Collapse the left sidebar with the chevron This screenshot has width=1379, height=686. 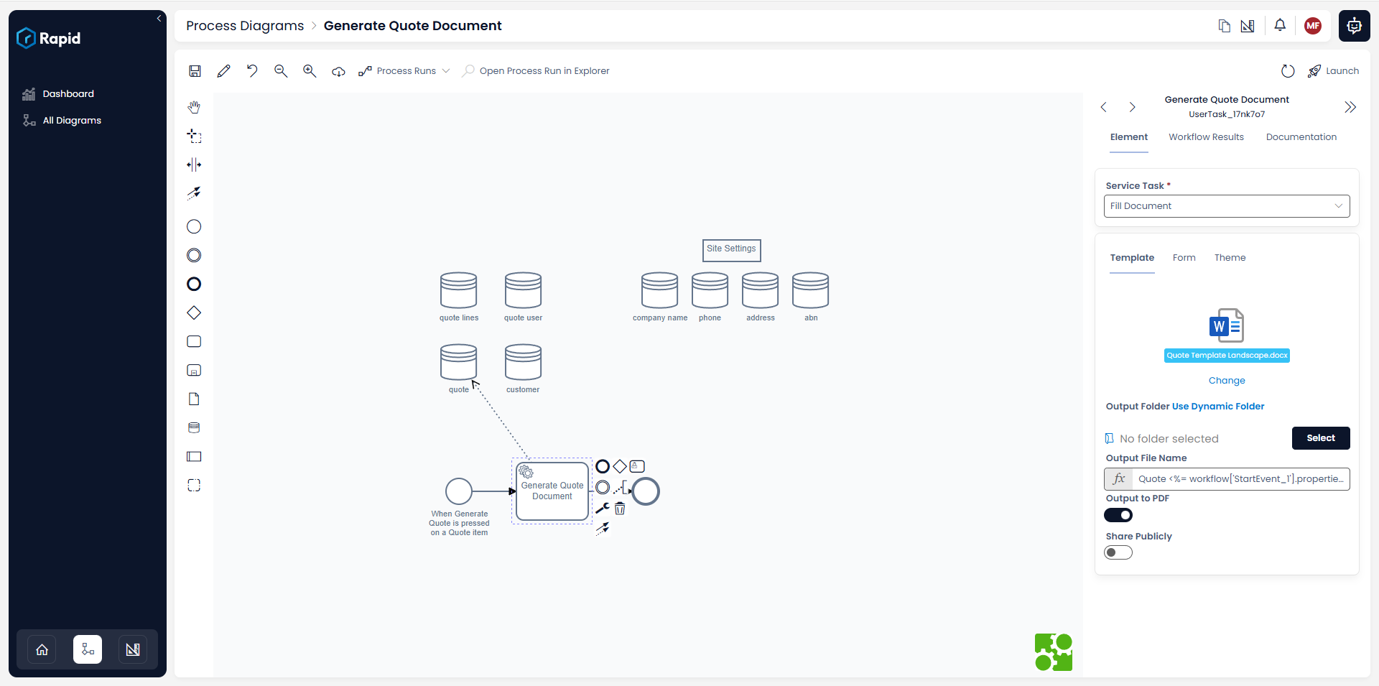[x=159, y=19]
